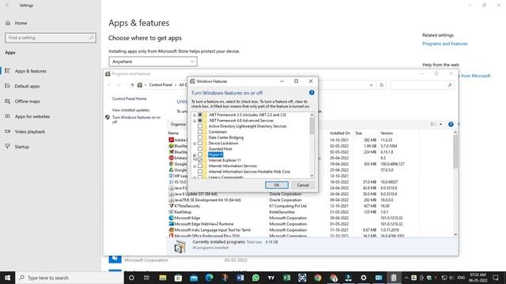Expand .NET Framework 4.8 Advanced Services node
This screenshot has height=284, width=506.
pyautogui.click(x=194, y=121)
